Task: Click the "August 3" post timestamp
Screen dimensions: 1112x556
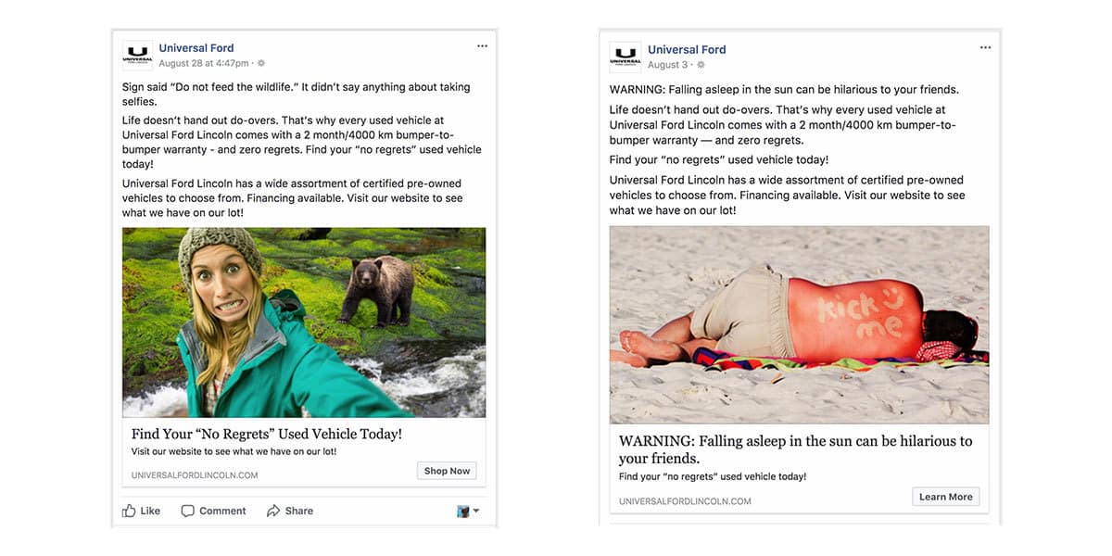Action: coord(668,66)
